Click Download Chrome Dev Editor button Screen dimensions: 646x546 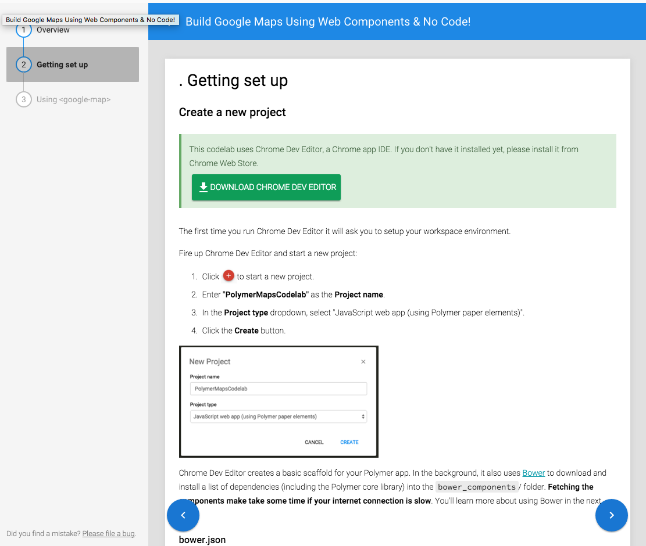click(266, 187)
